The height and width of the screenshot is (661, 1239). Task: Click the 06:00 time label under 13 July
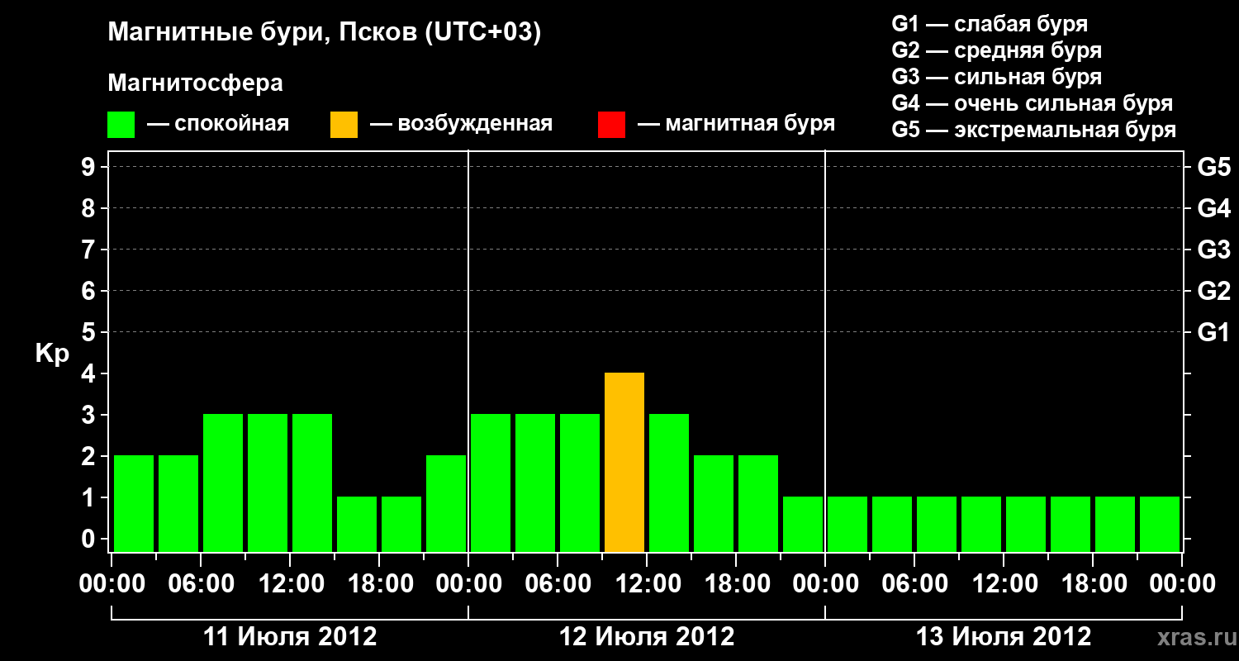point(914,584)
